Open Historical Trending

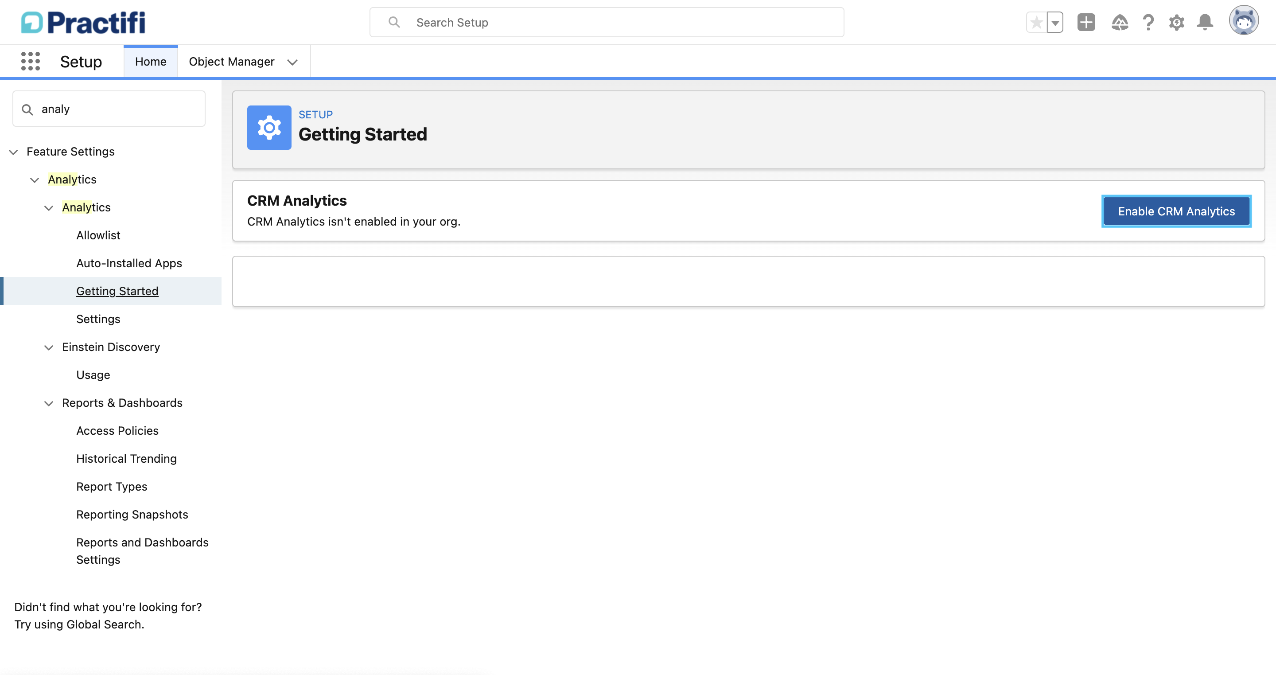click(x=126, y=458)
